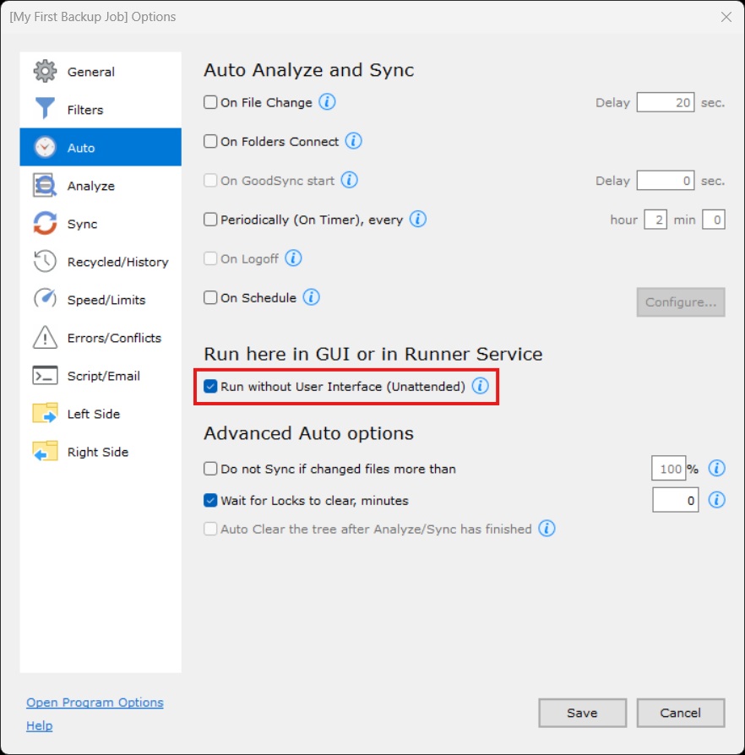This screenshot has width=745, height=755.
Task: Go to the Left Side tab
Action: pos(101,414)
